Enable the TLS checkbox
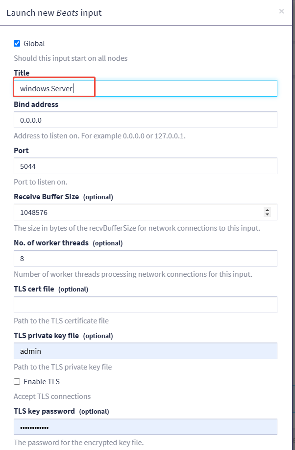The width and height of the screenshot is (295, 450). (17, 381)
